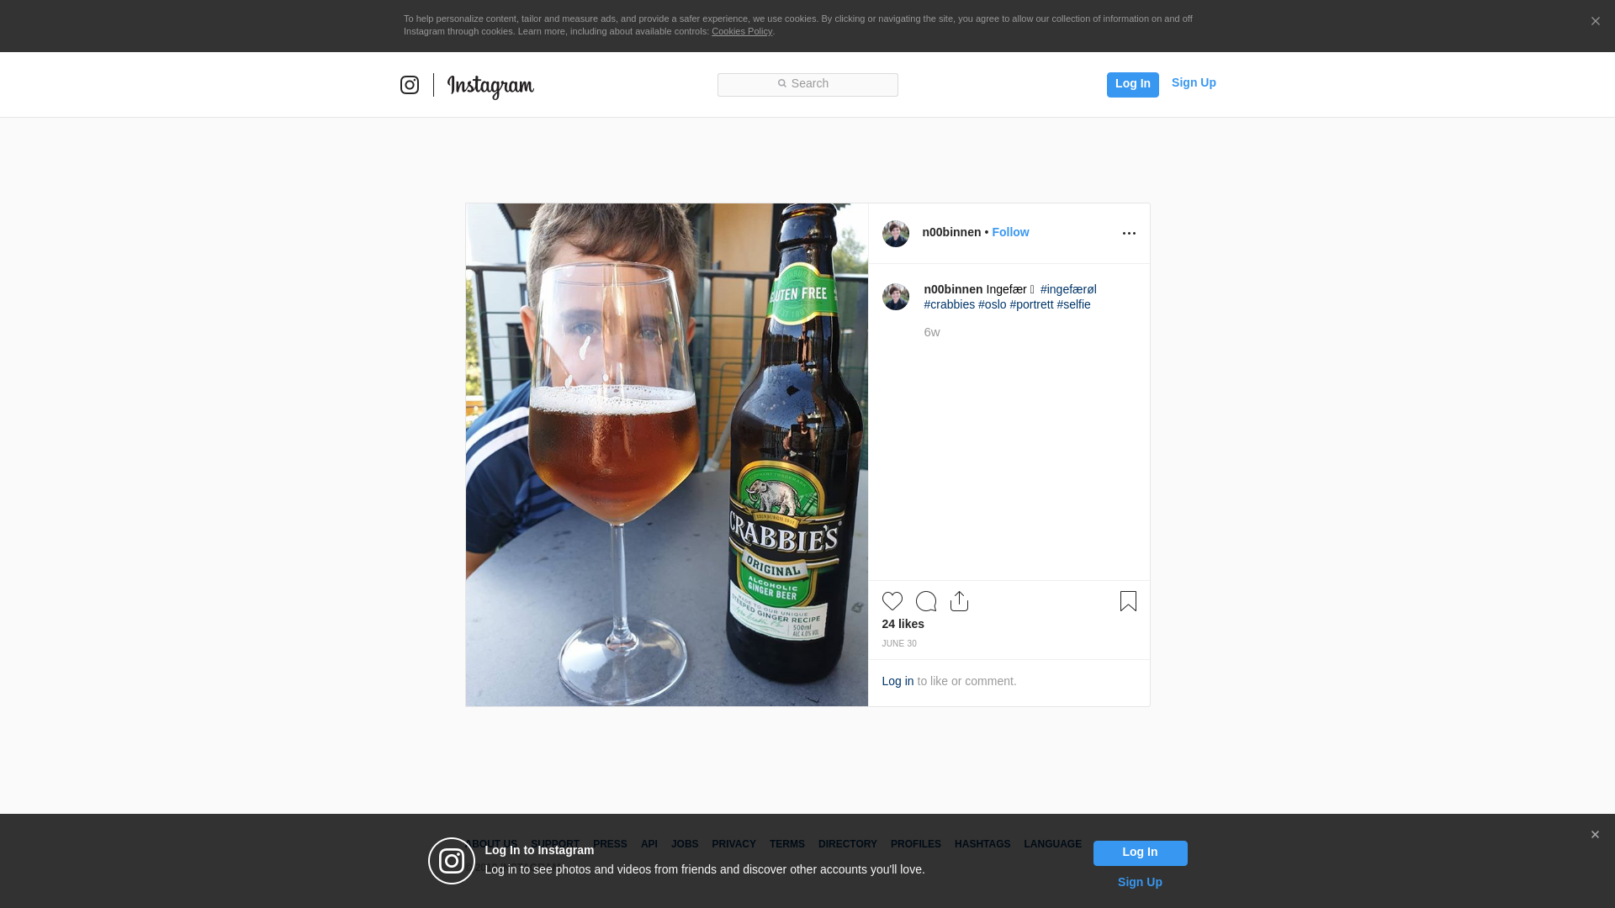The width and height of the screenshot is (1615, 908).
Task: Open the LANGUAGE footer selector
Action: 1052,844
